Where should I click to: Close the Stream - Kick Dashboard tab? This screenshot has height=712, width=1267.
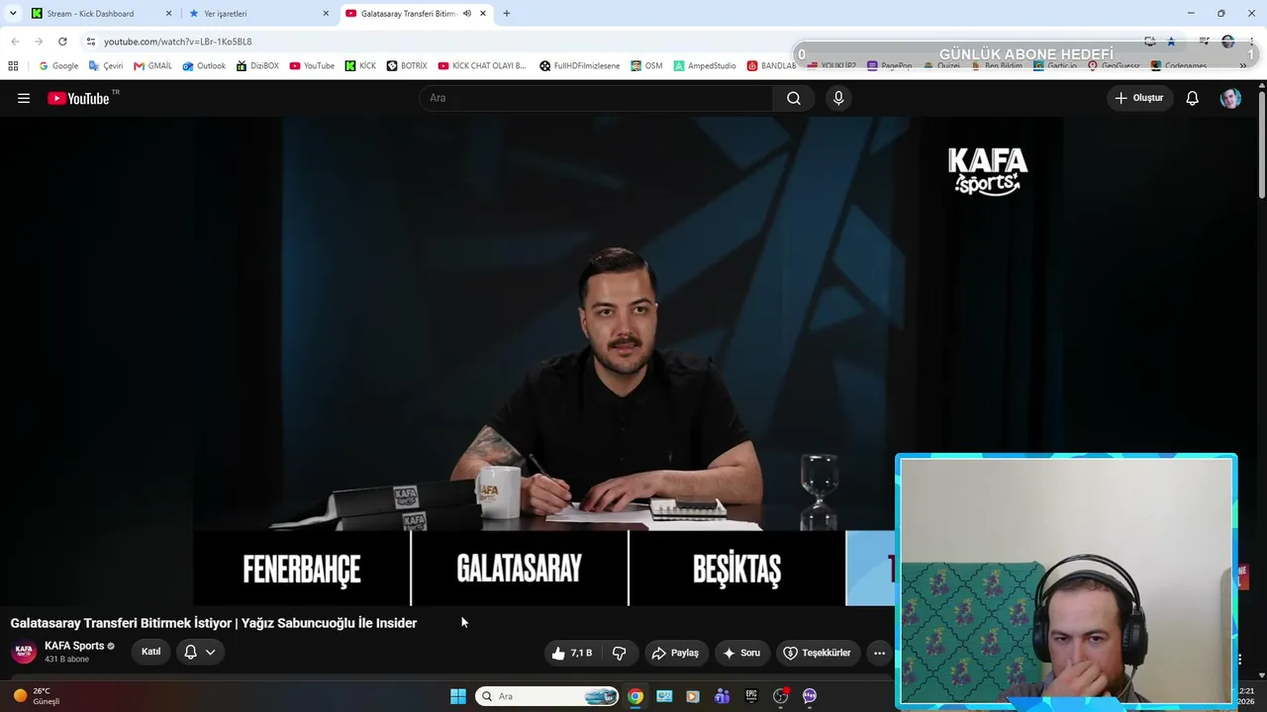point(168,14)
